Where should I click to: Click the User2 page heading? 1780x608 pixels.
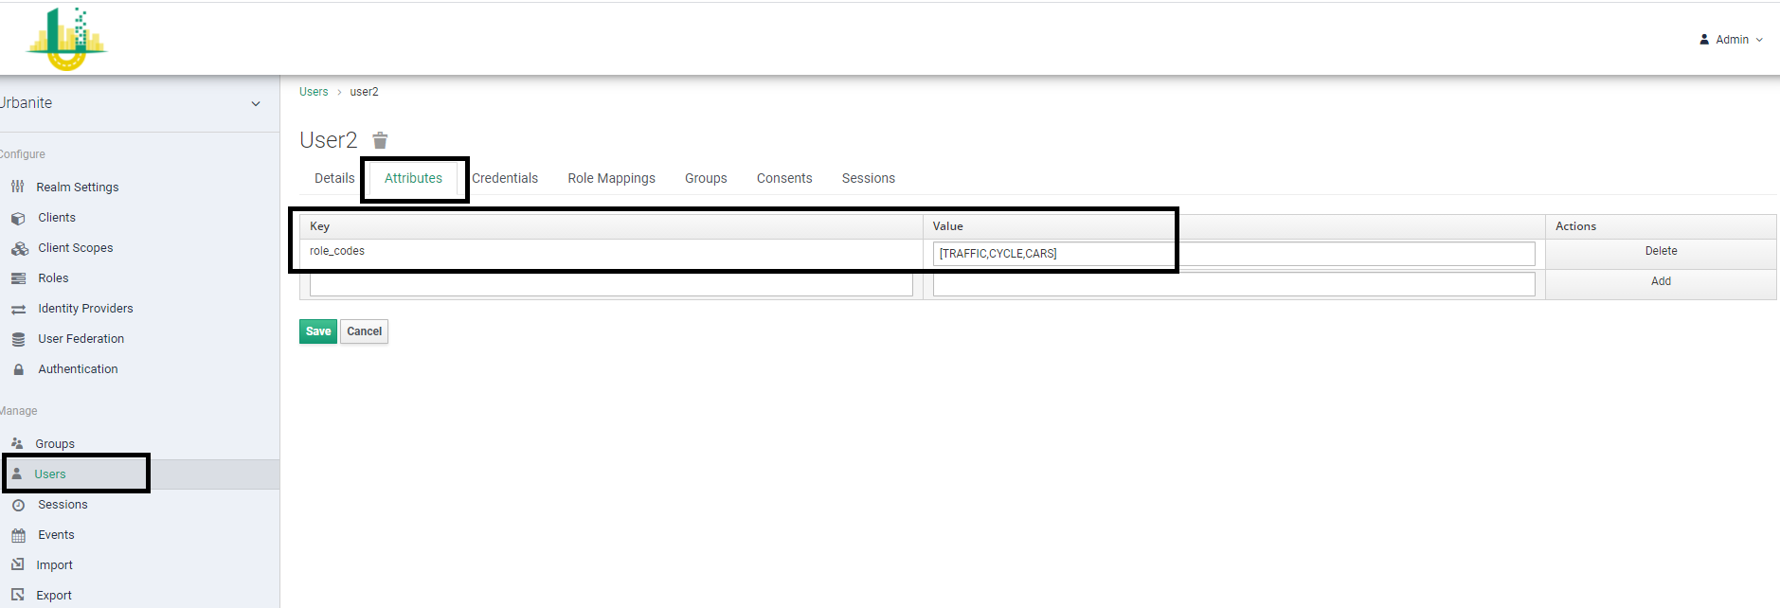[x=328, y=140]
